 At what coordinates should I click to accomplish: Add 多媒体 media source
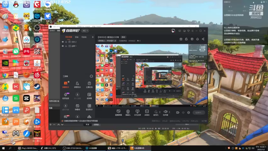click(x=147, y=113)
